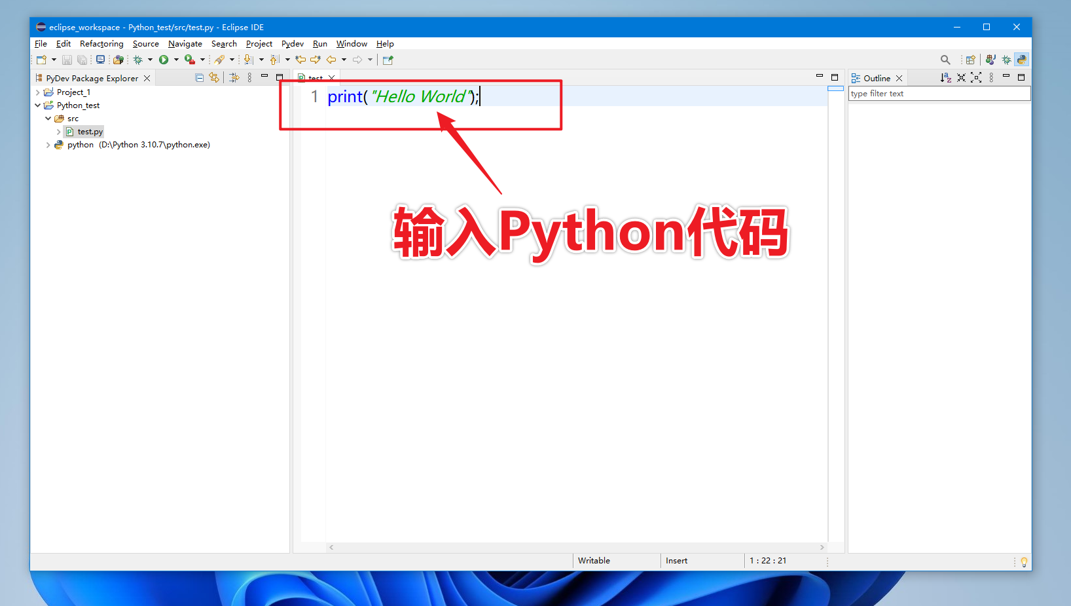Toggle Link with Editor in Package Explorer

(214, 77)
